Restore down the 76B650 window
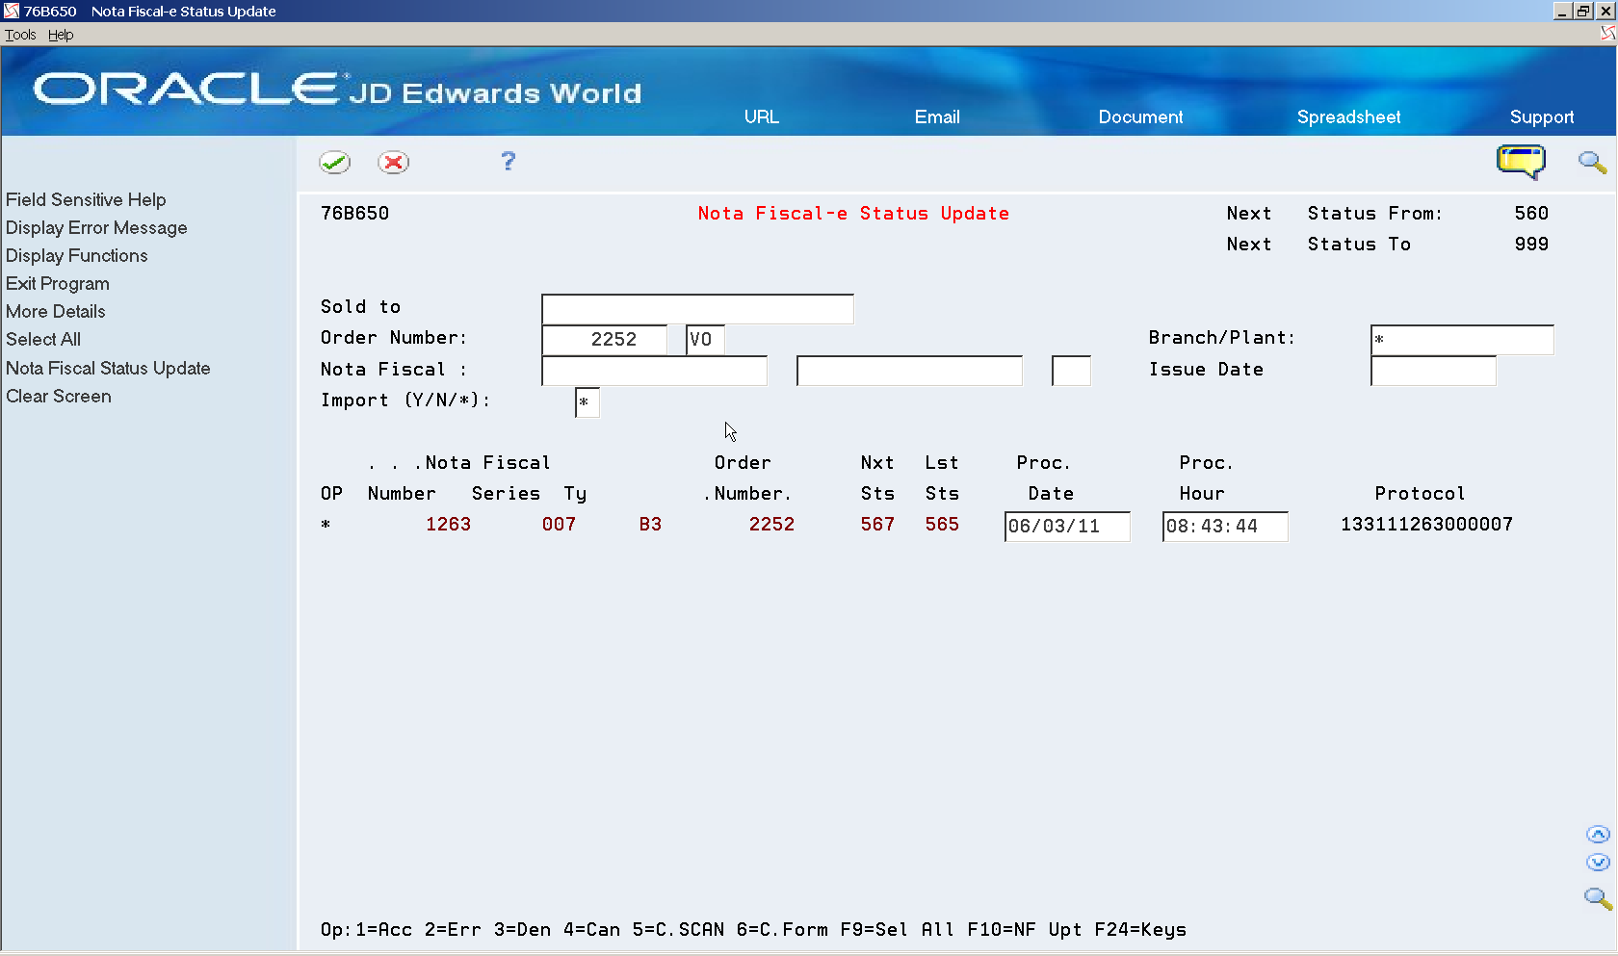The height and width of the screenshot is (956, 1618). tap(1583, 11)
